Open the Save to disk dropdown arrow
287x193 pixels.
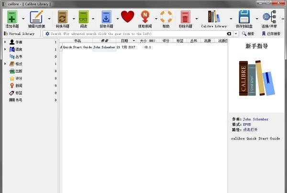[257, 19]
